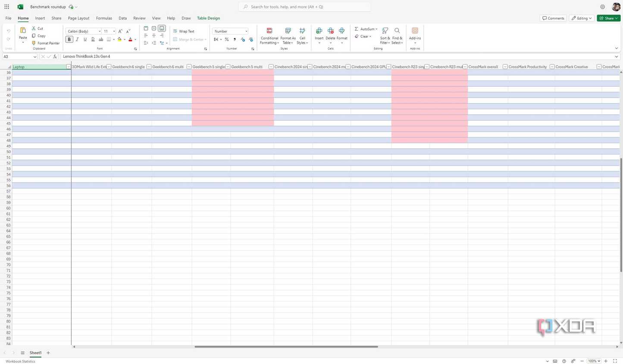This screenshot has width=623, height=364.
Task: Open the CrossMark overall filter dropdown
Action: point(505,67)
